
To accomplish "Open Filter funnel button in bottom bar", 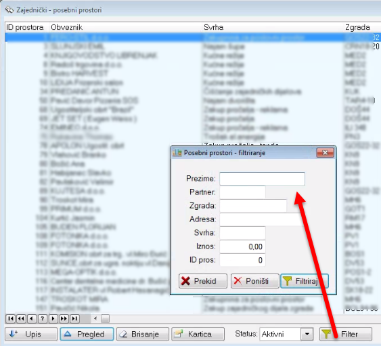I will [x=346, y=334].
